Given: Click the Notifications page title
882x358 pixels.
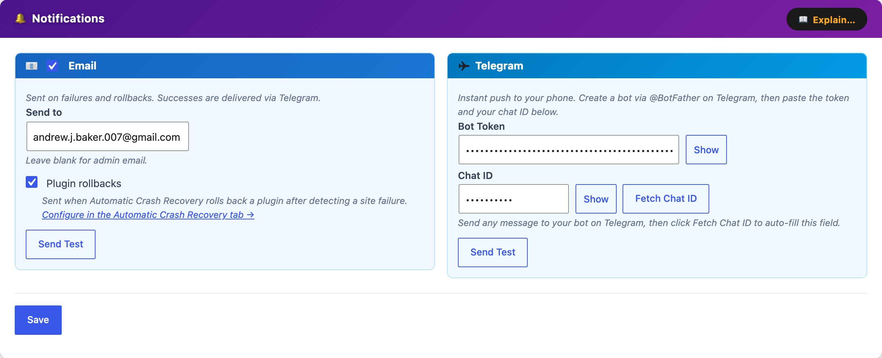Looking at the screenshot, I should click(68, 18).
